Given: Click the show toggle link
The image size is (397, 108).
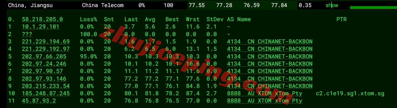Looking at the screenshot, I should [x=332, y=5].
